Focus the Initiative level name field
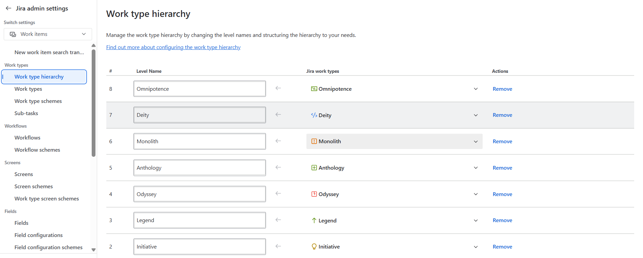The width and height of the screenshot is (643, 258). pyautogui.click(x=200, y=247)
